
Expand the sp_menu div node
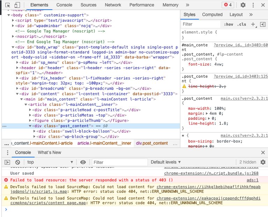17,62
